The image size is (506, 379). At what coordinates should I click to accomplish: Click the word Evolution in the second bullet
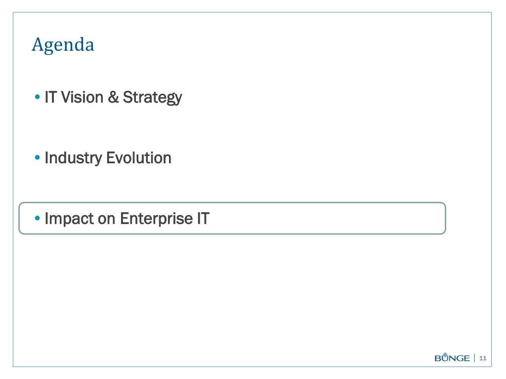pyautogui.click(x=139, y=157)
